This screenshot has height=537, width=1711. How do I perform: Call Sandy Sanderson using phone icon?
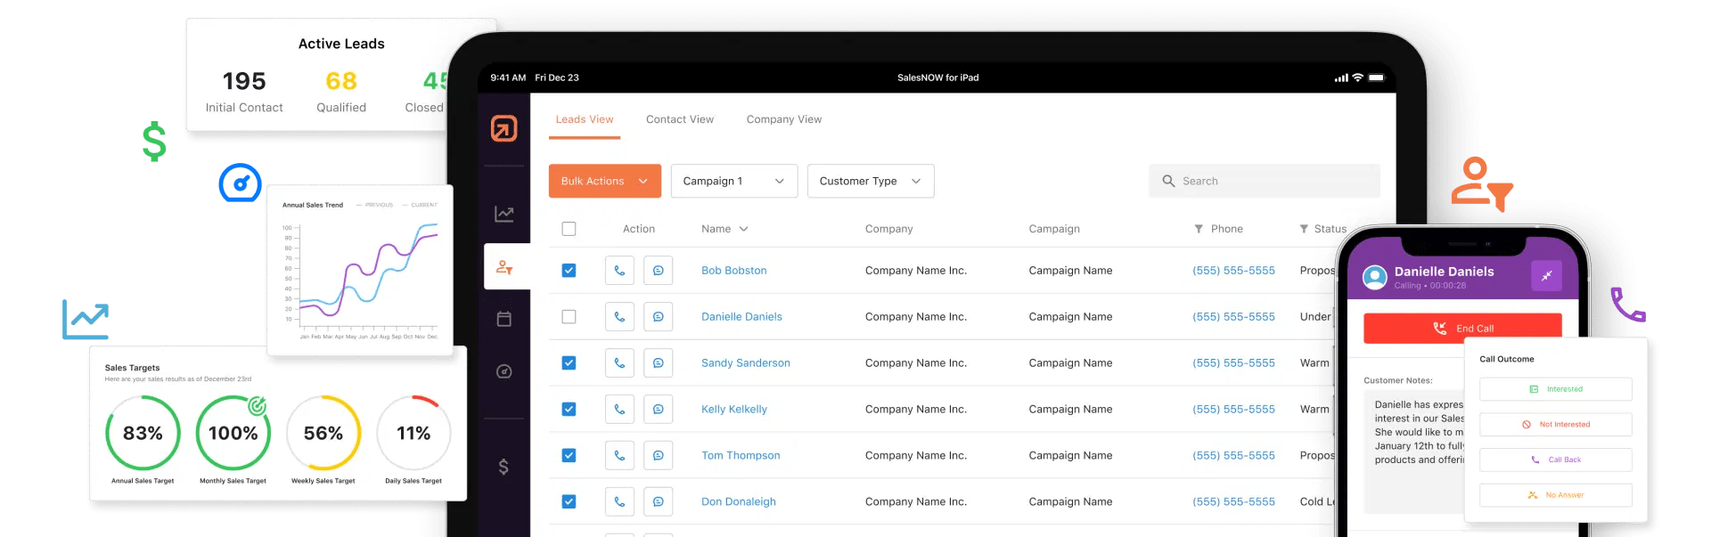[619, 362]
